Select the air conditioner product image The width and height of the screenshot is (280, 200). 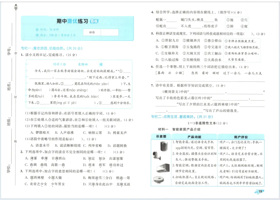click(x=163, y=168)
